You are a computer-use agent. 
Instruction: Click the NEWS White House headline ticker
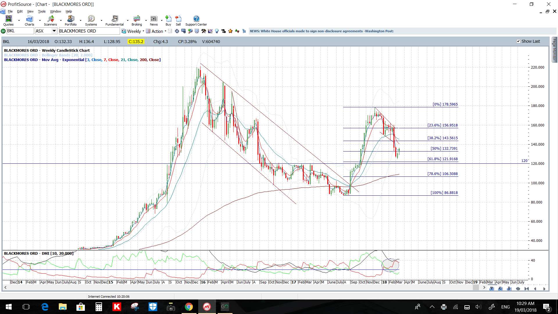pyautogui.click(x=322, y=31)
